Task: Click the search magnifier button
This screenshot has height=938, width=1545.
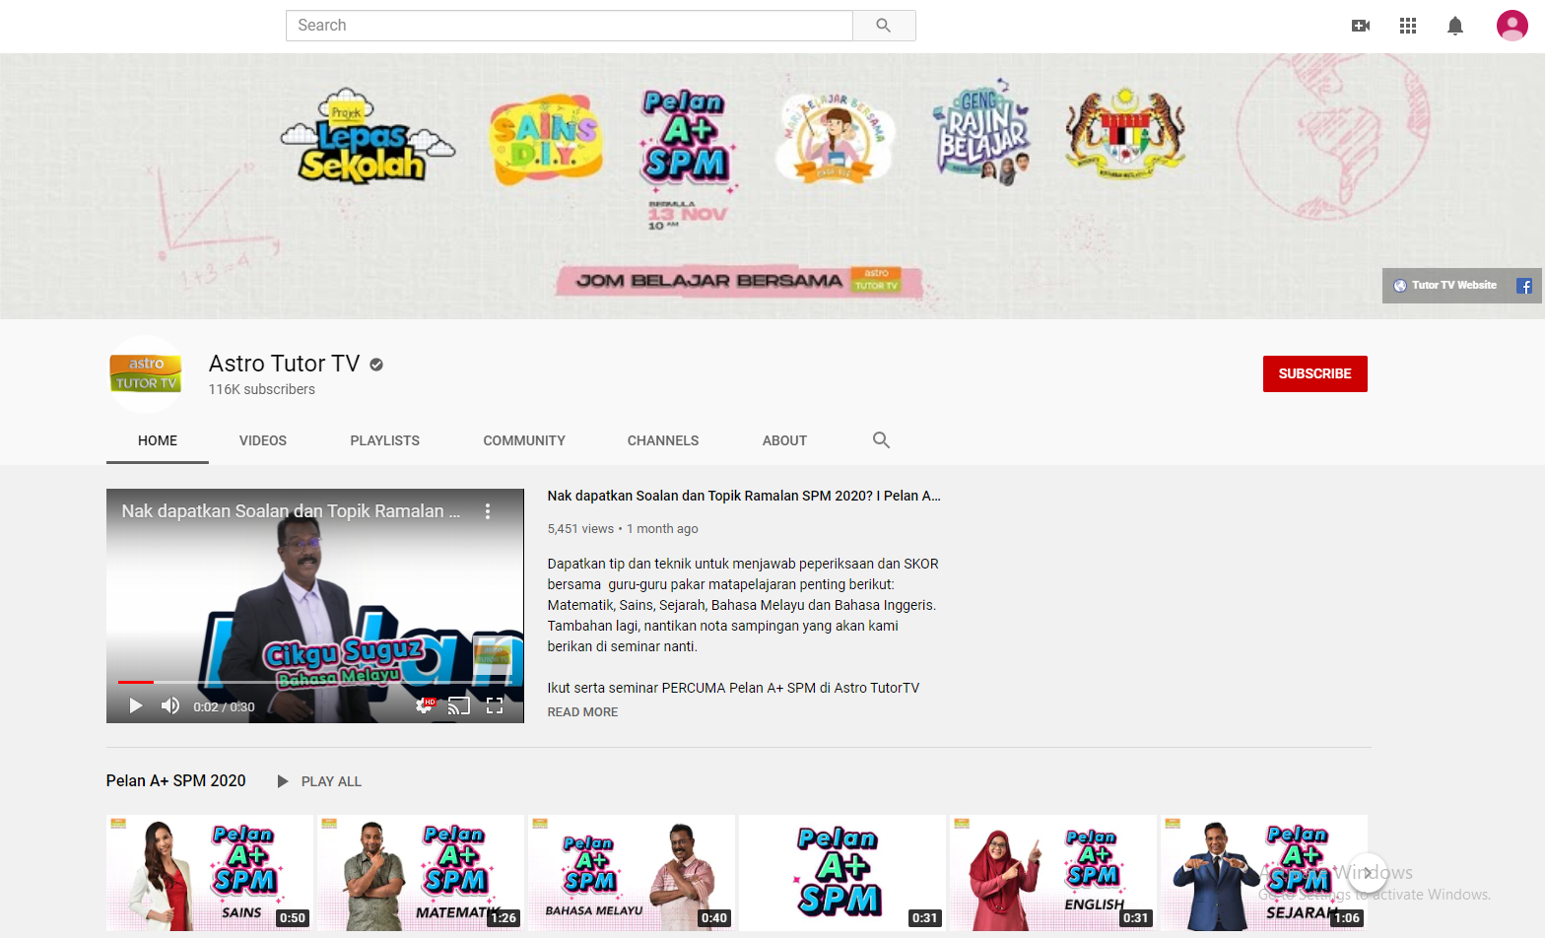Action: click(884, 26)
